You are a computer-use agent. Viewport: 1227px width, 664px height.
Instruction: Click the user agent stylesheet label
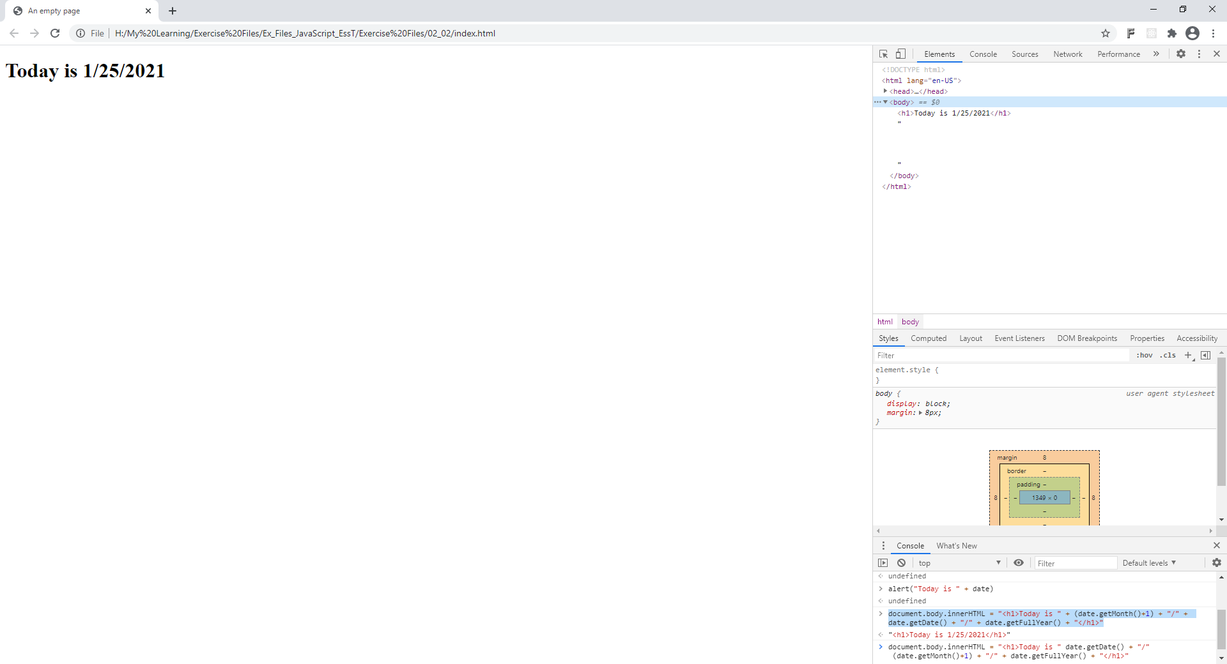(1169, 394)
